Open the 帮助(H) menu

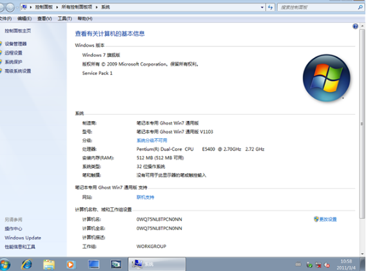(85, 19)
